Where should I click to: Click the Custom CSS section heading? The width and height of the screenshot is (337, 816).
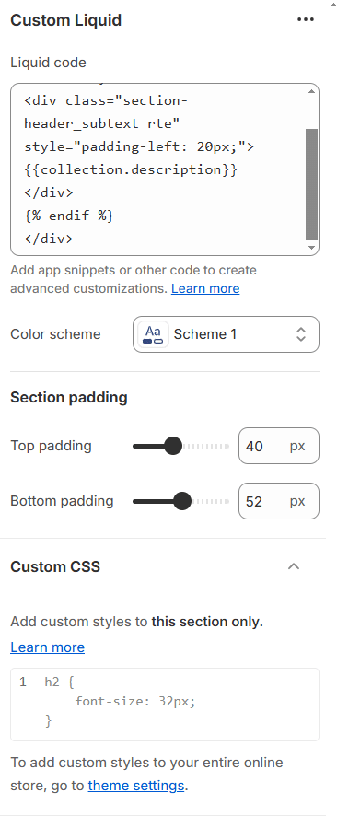click(x=55, y=566)
